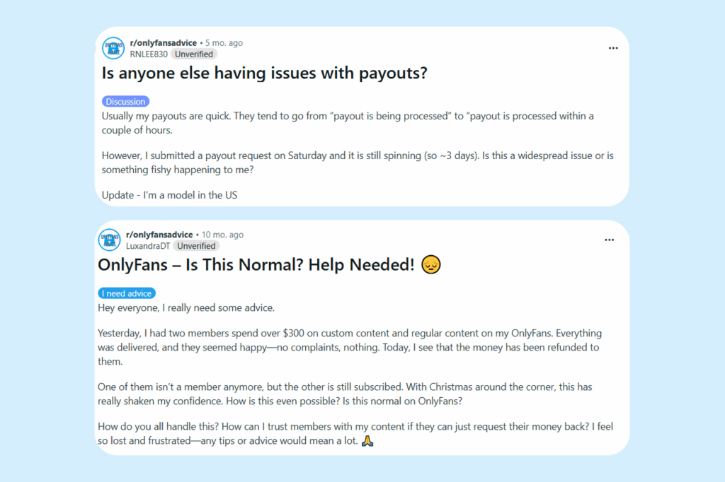This screenshot has height=482, width=725.
Task: Click the pensive face emoji in the title
Action: [x=431, y=264]
